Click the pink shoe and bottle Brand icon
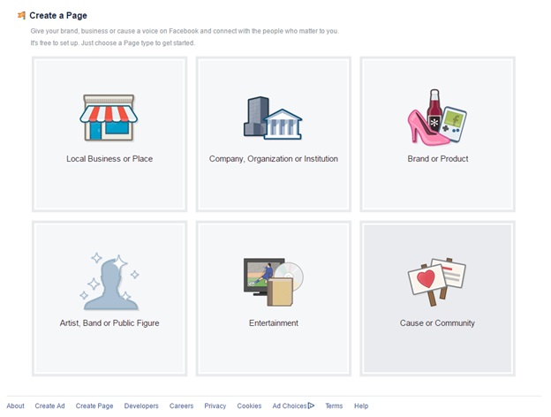The image size is (551, 417). pyautogui.click(x=437, y=118)
